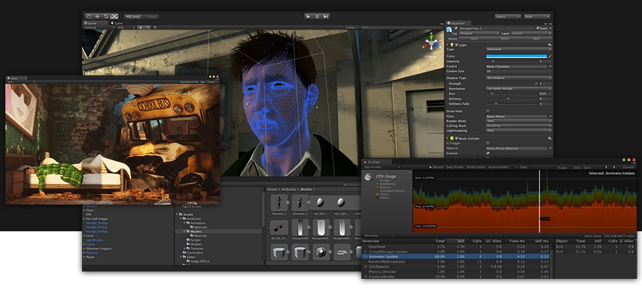642x299 pixels.
Task: Select the Move tool
Action: pyautogui.click(x=98, y=15)
